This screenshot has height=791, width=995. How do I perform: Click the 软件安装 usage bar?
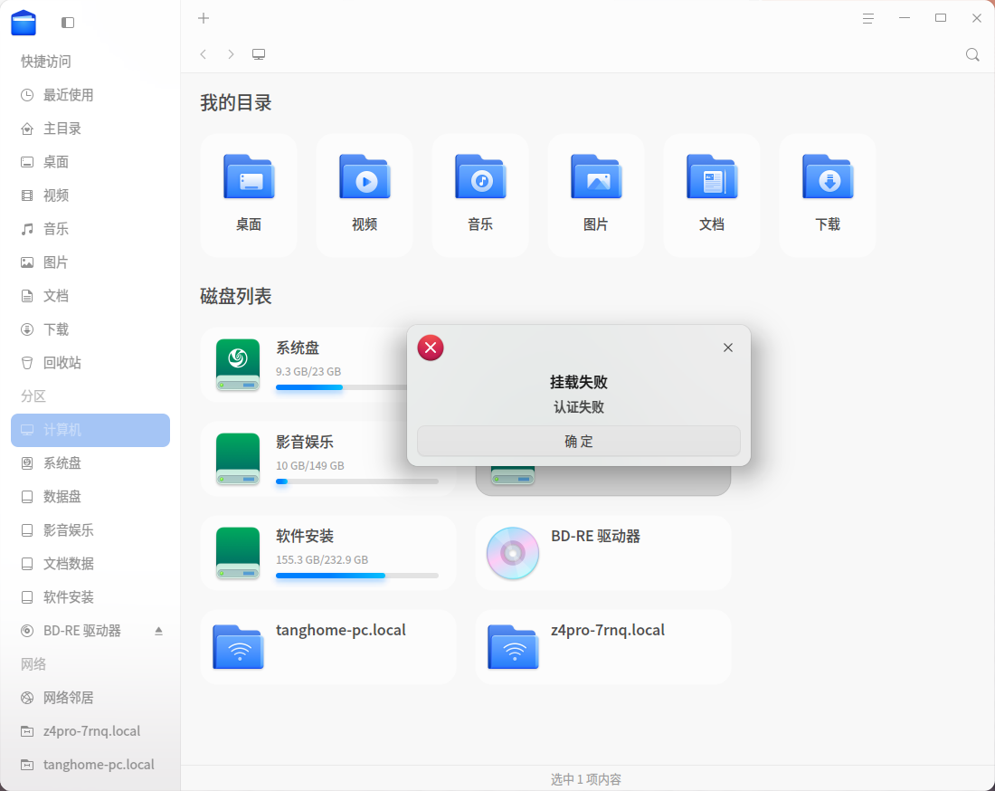coord(357,576)
